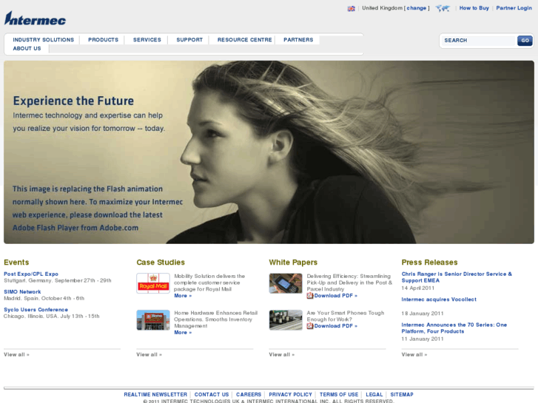Open the Post Expo/CPL Expo event
Screen dimensions: 538x403
pos(31,274)
